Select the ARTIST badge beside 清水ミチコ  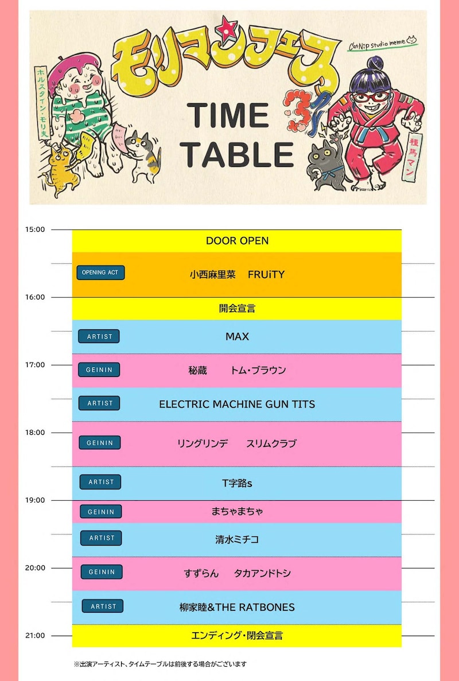click(x=101, y=538)
